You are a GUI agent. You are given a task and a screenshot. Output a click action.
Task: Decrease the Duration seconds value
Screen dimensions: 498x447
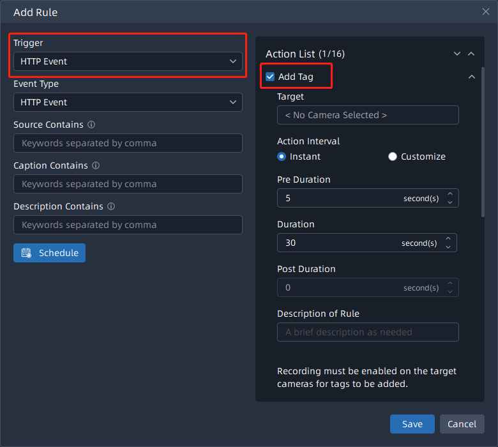448,247
